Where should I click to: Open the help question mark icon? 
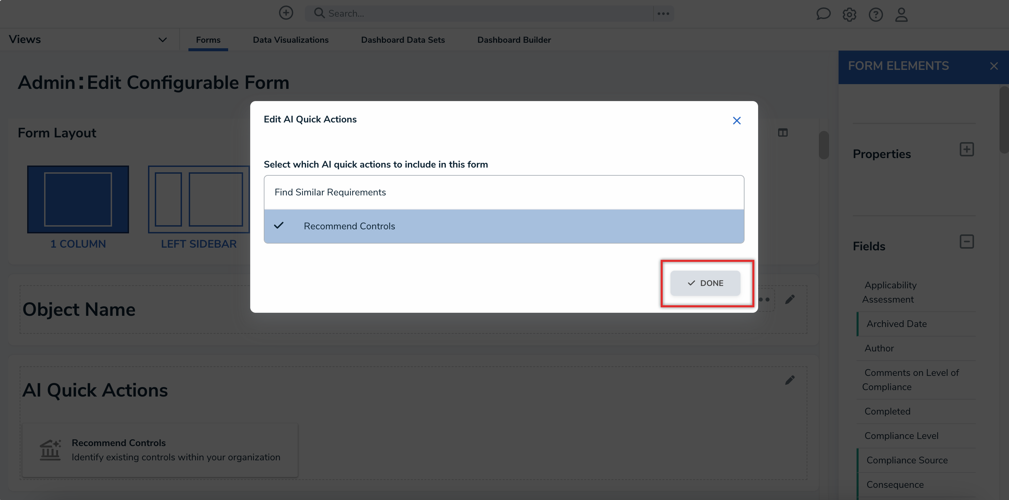click(x=876, y=15)
